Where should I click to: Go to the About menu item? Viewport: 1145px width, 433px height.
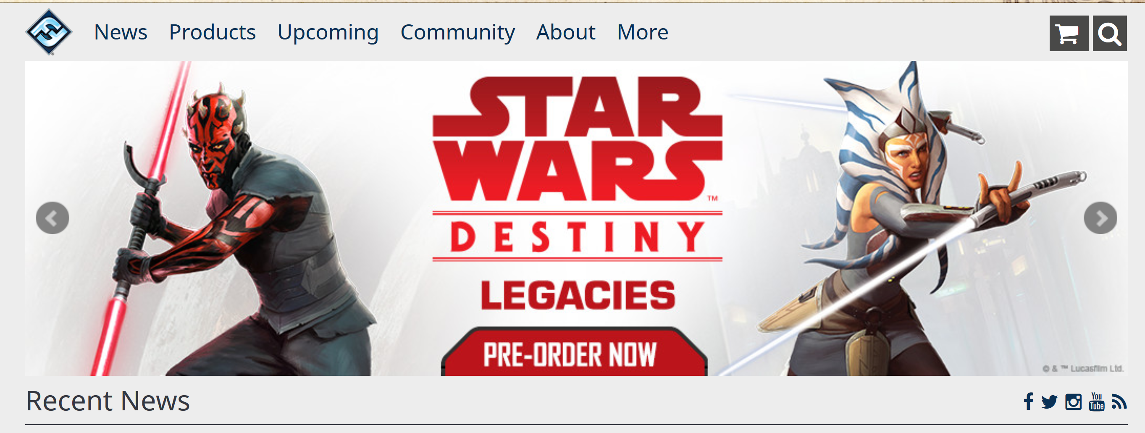point(566,32)
